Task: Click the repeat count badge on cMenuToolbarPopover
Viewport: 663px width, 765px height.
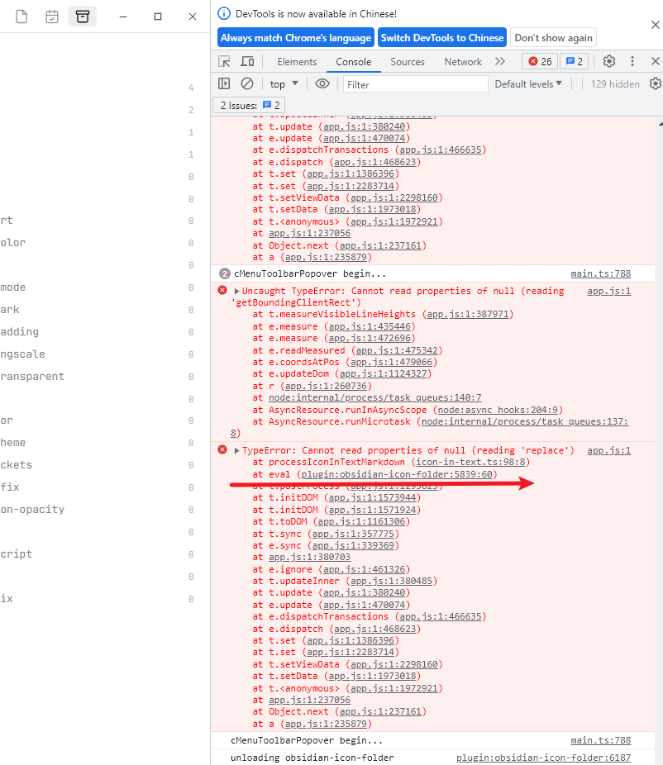Action: [224, 273]
